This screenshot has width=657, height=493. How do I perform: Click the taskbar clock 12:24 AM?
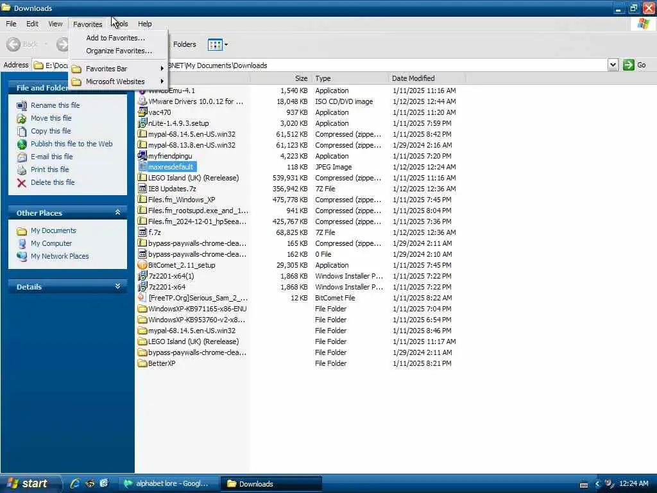click(x=633, y=484)
